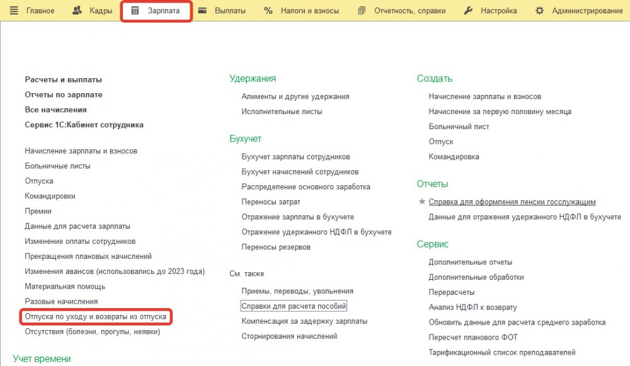The width and height of the screenshot is (630, 366).
Task: Open Изменения авансов (использовались до 2023 года)
Action: pos(115,272)
